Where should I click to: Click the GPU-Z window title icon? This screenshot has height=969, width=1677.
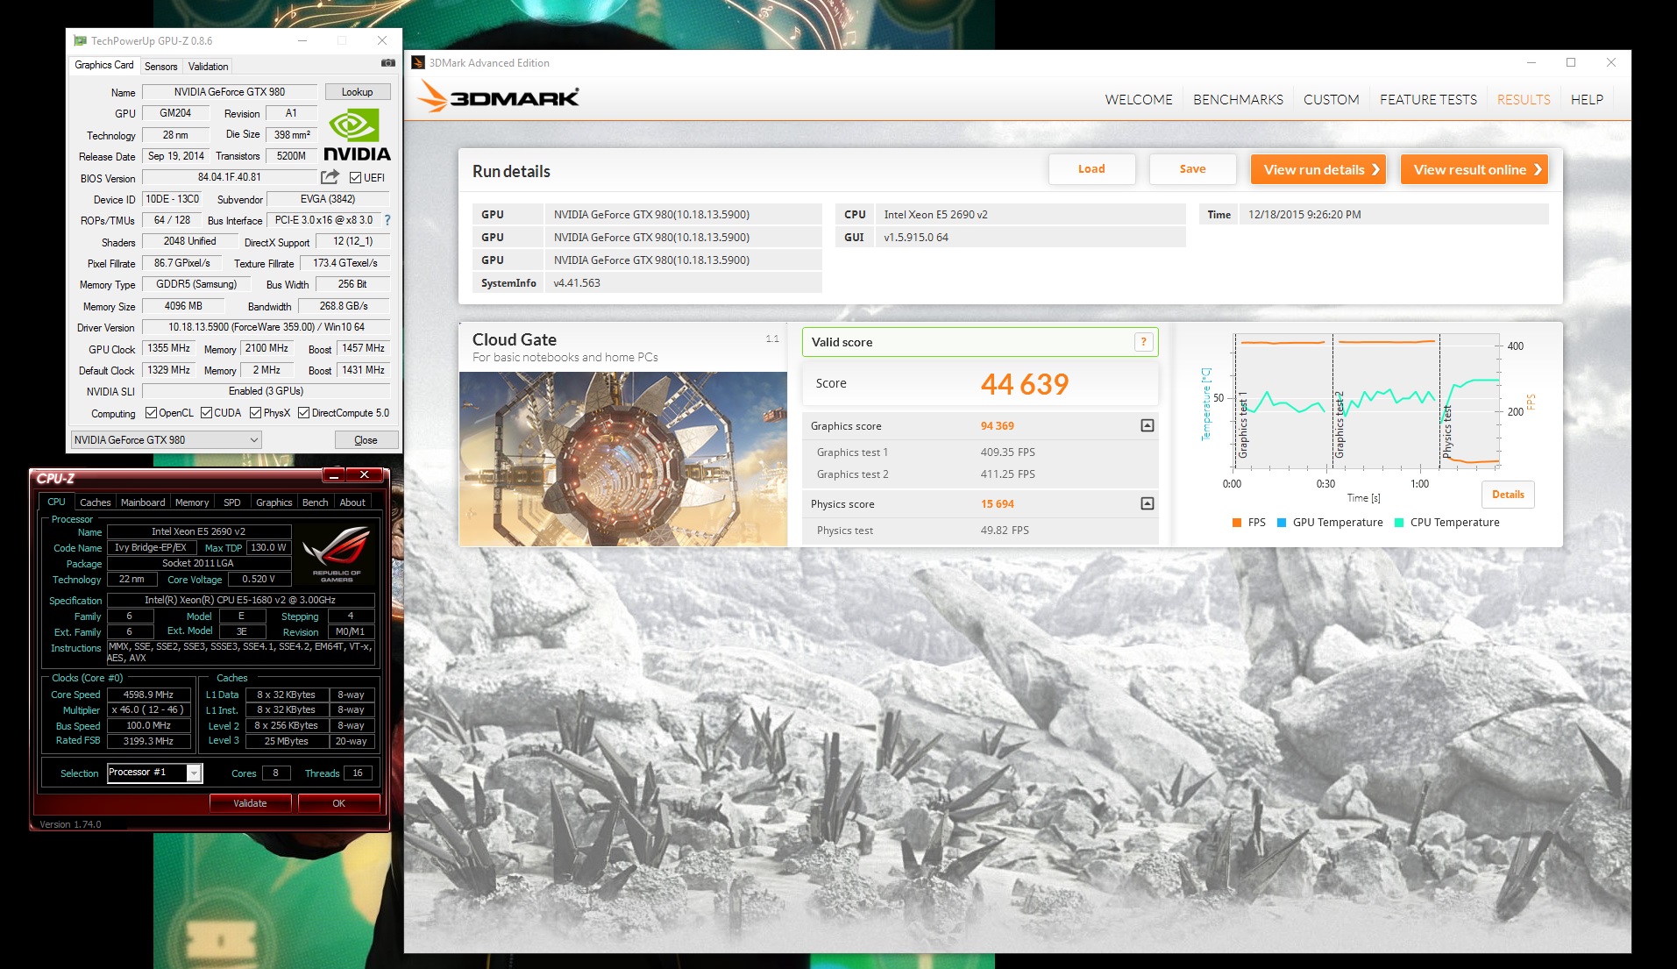pyautogui.click(x=80, y=40)
